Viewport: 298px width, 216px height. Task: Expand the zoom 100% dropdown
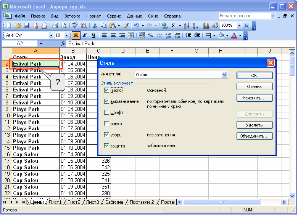[x=239, y=26]
